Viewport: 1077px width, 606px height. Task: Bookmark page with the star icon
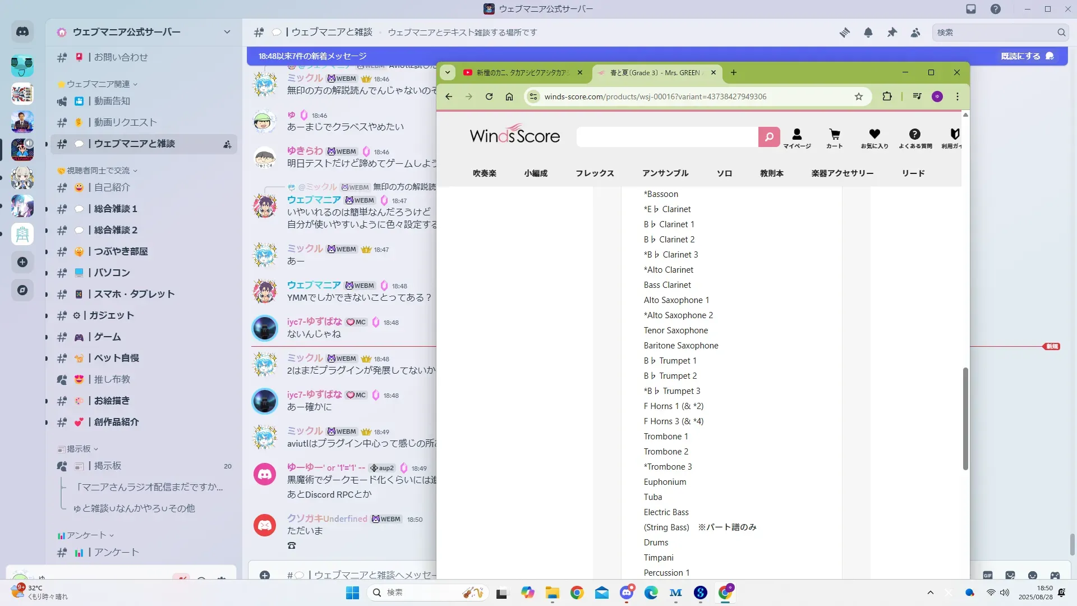pyautogui.click(x=858, y=97)
